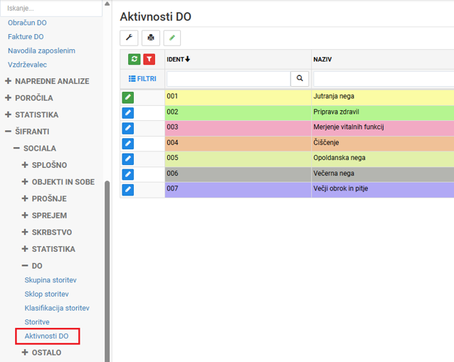Open Aktivnosti DO menu item

pos(47,336)
